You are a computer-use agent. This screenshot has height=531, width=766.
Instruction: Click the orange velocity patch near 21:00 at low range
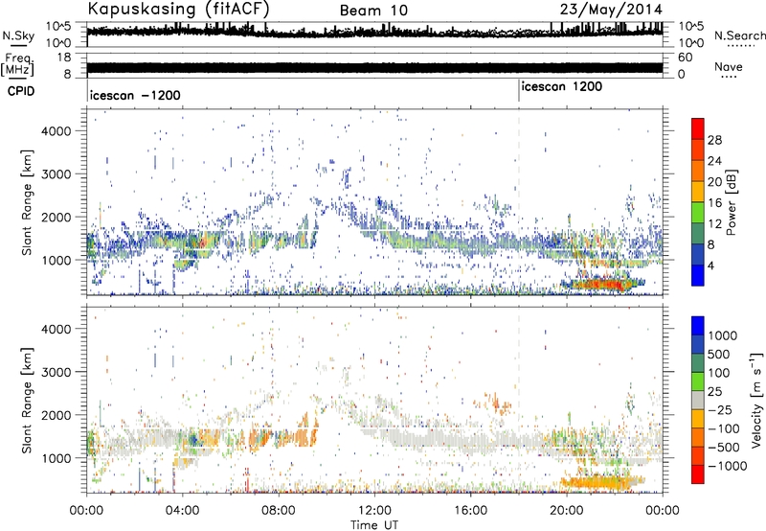click(x=602, y=483)
